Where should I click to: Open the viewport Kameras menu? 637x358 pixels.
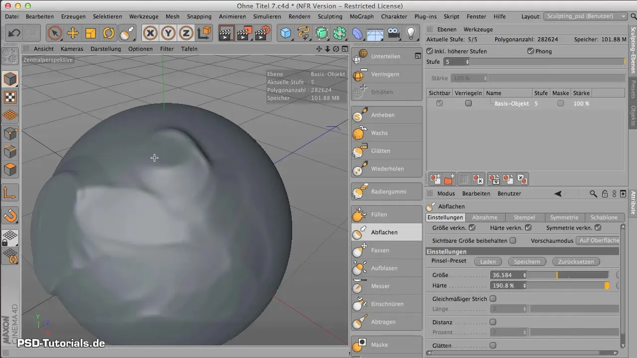72,49
